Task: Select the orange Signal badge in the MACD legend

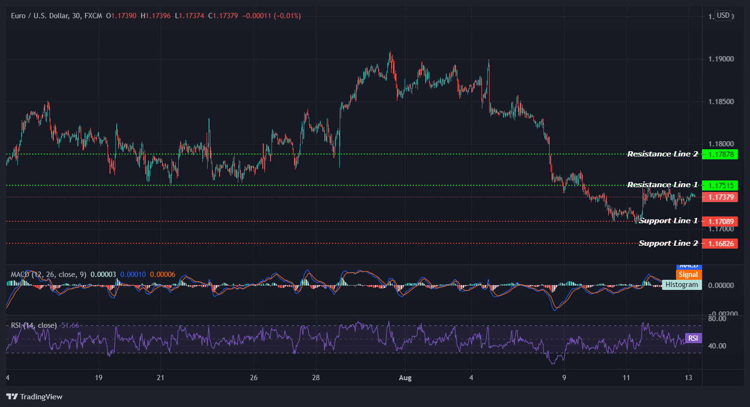Action: (x=689, y=274)
